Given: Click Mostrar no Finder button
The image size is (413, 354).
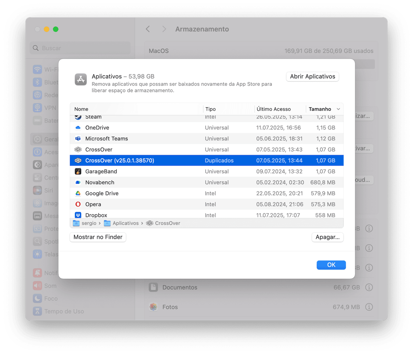Looking at the screenshot, I should point(98,237).
